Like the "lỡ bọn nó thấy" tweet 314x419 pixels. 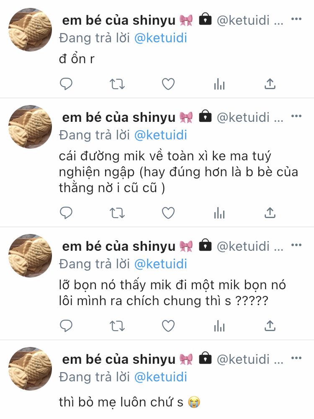click(x=168, y=326)
